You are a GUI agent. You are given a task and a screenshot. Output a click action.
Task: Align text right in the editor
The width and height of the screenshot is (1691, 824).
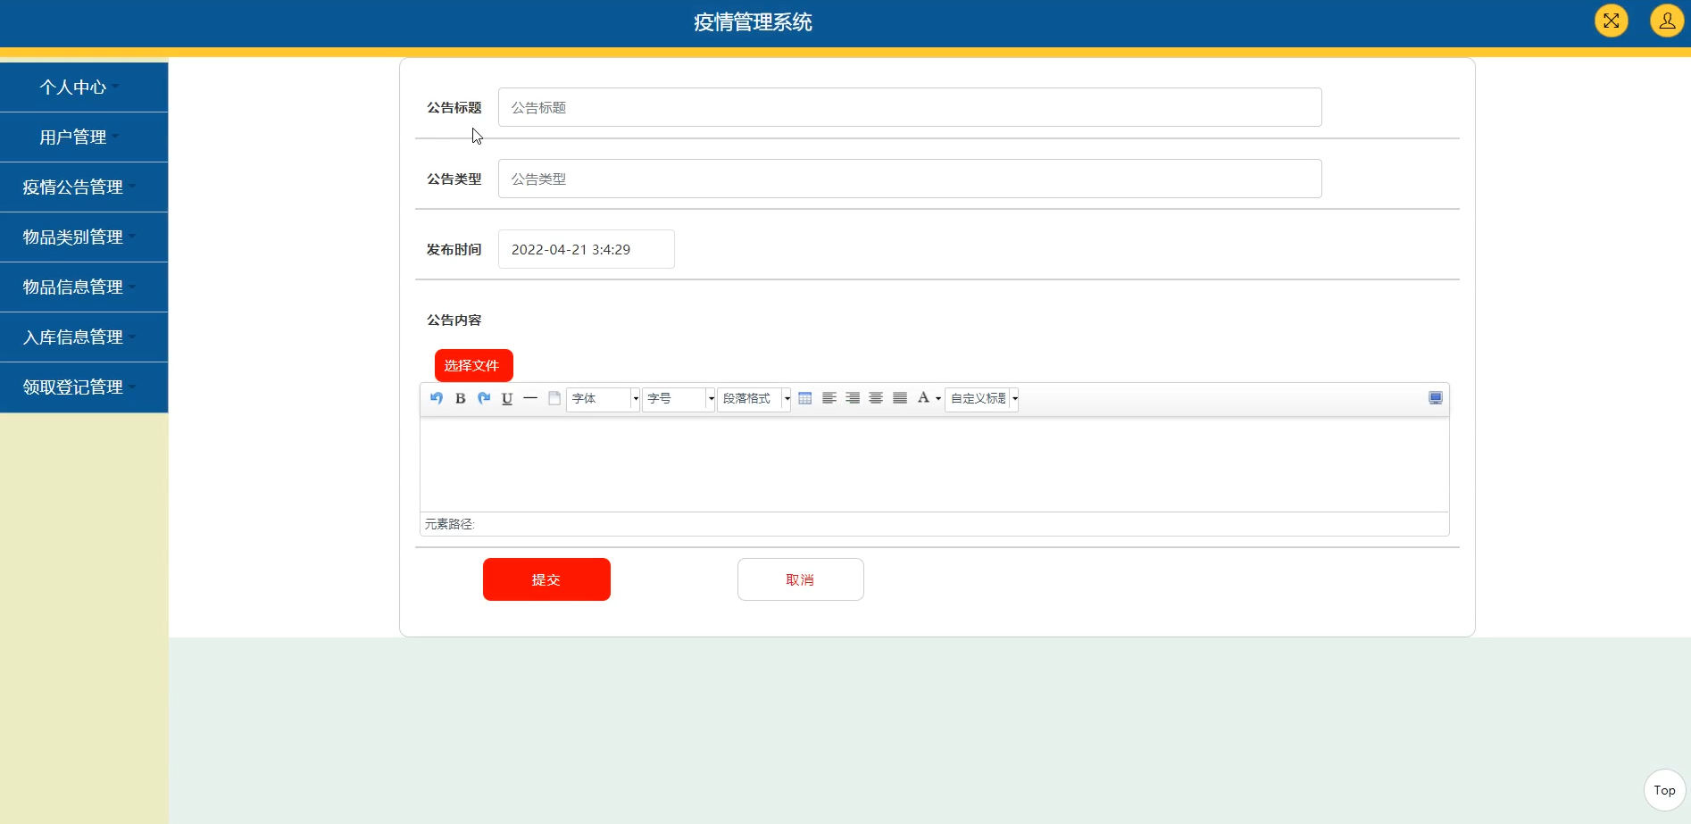click(853, 398)
